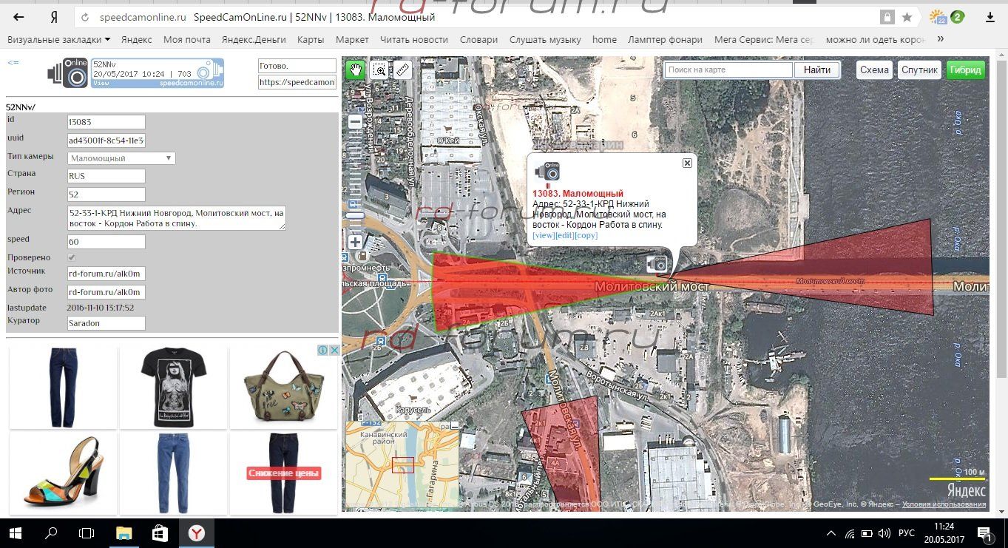
Task: Toggle the Проверено checkbox
Action: pos(72,257)
